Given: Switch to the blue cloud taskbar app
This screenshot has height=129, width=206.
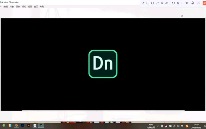Looking at the screenshot, I should (x=35, y=125).
